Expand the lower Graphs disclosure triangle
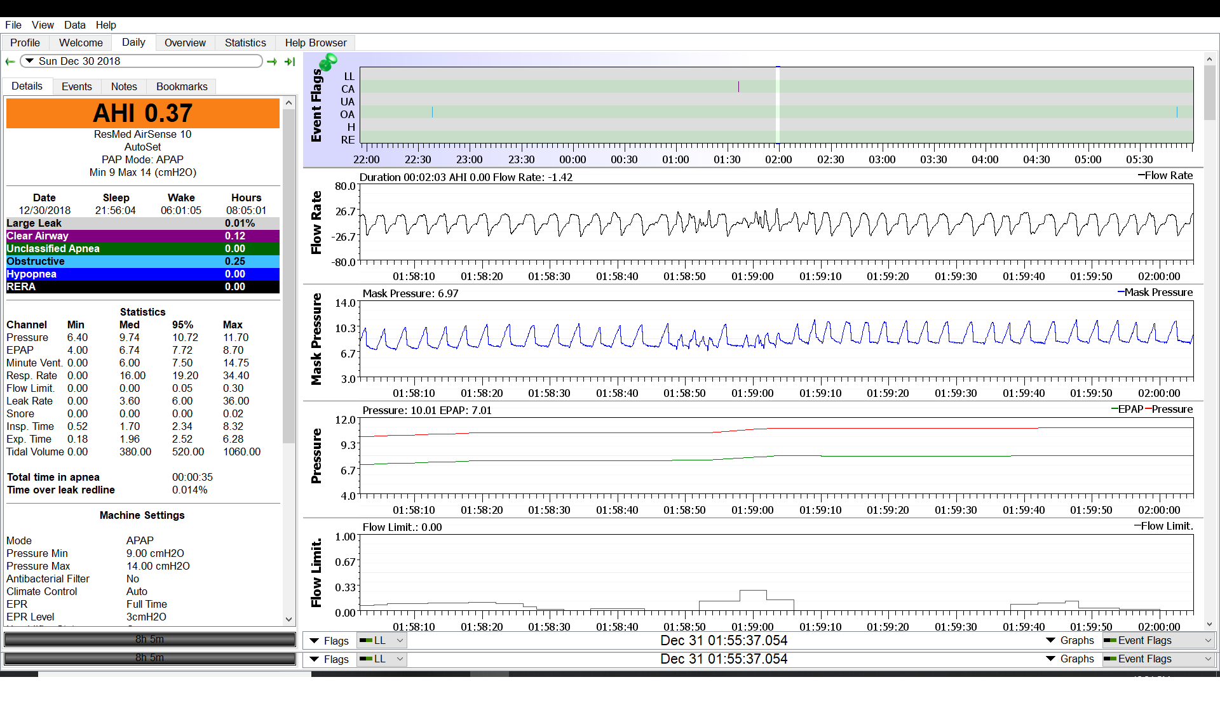This screenshot has height=703, width=1220. tap(1050, 659)
